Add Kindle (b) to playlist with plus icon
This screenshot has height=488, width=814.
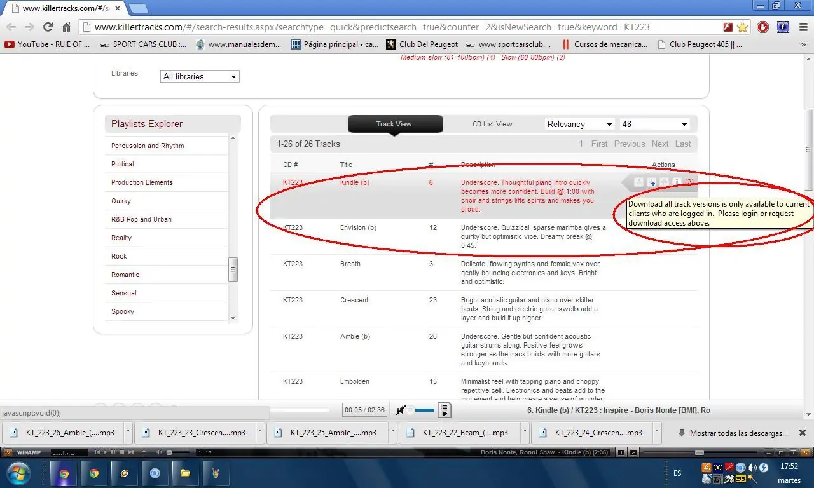[x=652, y=182]
